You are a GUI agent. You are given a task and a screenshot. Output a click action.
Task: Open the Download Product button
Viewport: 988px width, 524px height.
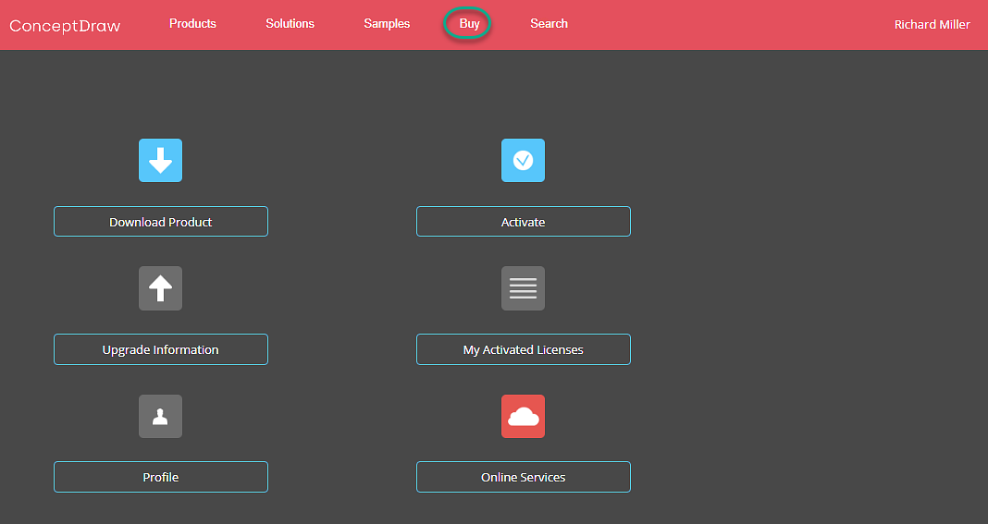coord(161,222)
